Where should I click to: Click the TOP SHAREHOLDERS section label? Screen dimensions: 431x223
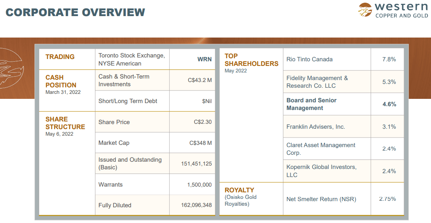pyautogui.click(x=251, y=60)
